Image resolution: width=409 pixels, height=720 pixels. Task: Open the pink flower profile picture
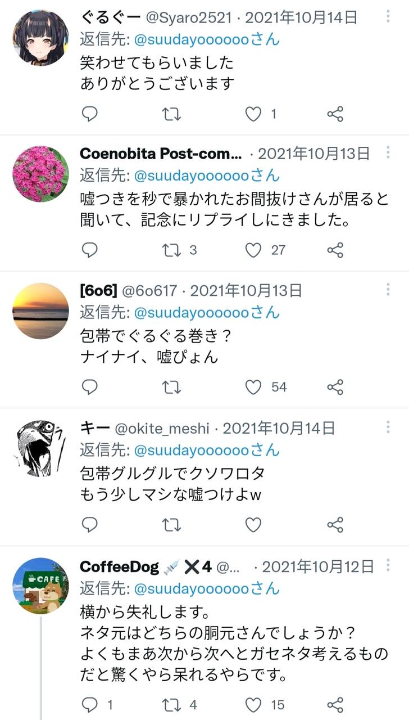coord(40,173)
